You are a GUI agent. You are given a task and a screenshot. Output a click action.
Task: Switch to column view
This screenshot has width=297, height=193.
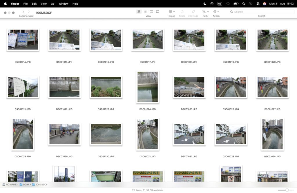coord(151,12)
